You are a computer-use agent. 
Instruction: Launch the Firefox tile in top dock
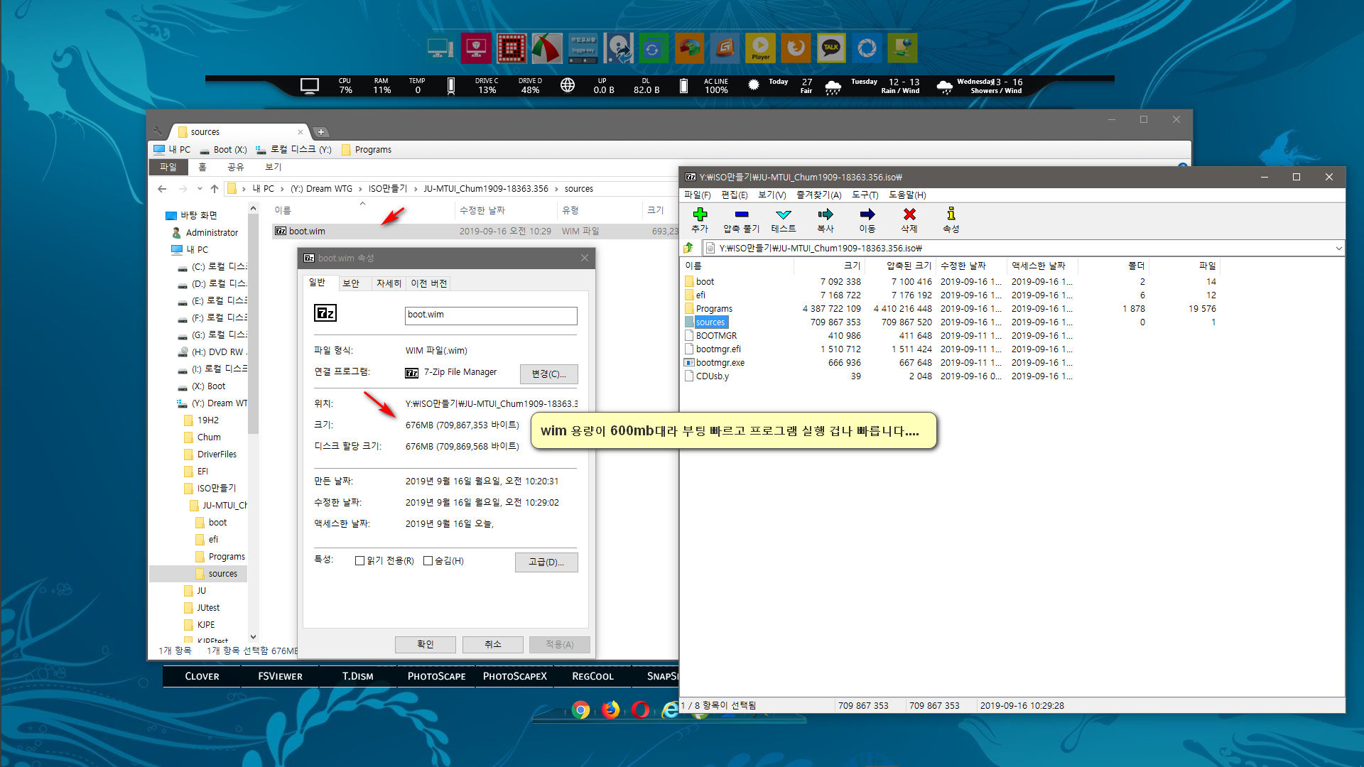point(796,48)
